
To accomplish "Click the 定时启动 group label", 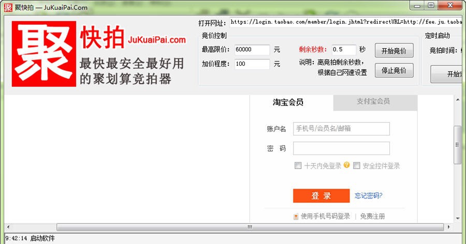I will [x=437, y=36].
